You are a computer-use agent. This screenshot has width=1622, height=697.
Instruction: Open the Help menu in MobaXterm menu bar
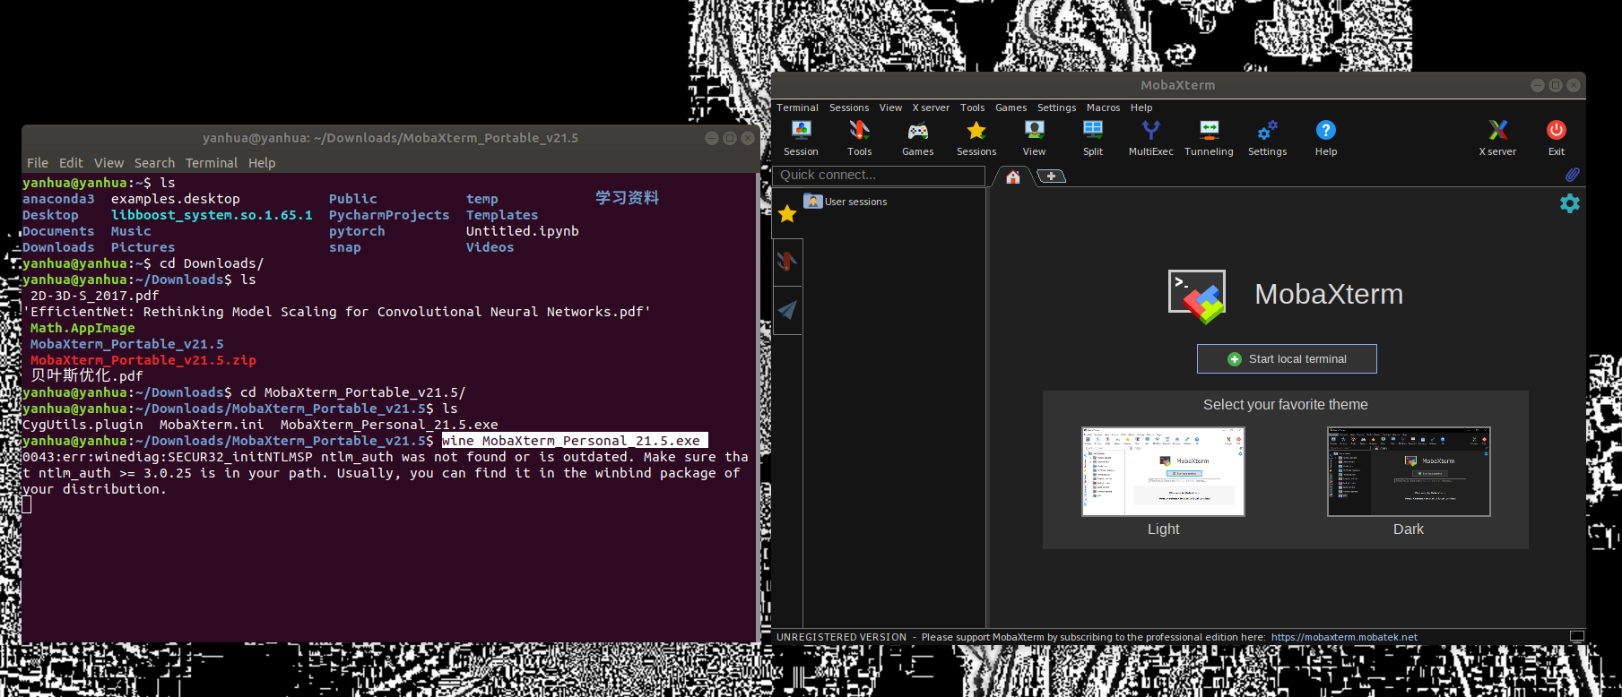[x=1141, y=108]
